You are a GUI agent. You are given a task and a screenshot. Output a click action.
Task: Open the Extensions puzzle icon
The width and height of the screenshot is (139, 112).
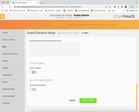[122, 7]
